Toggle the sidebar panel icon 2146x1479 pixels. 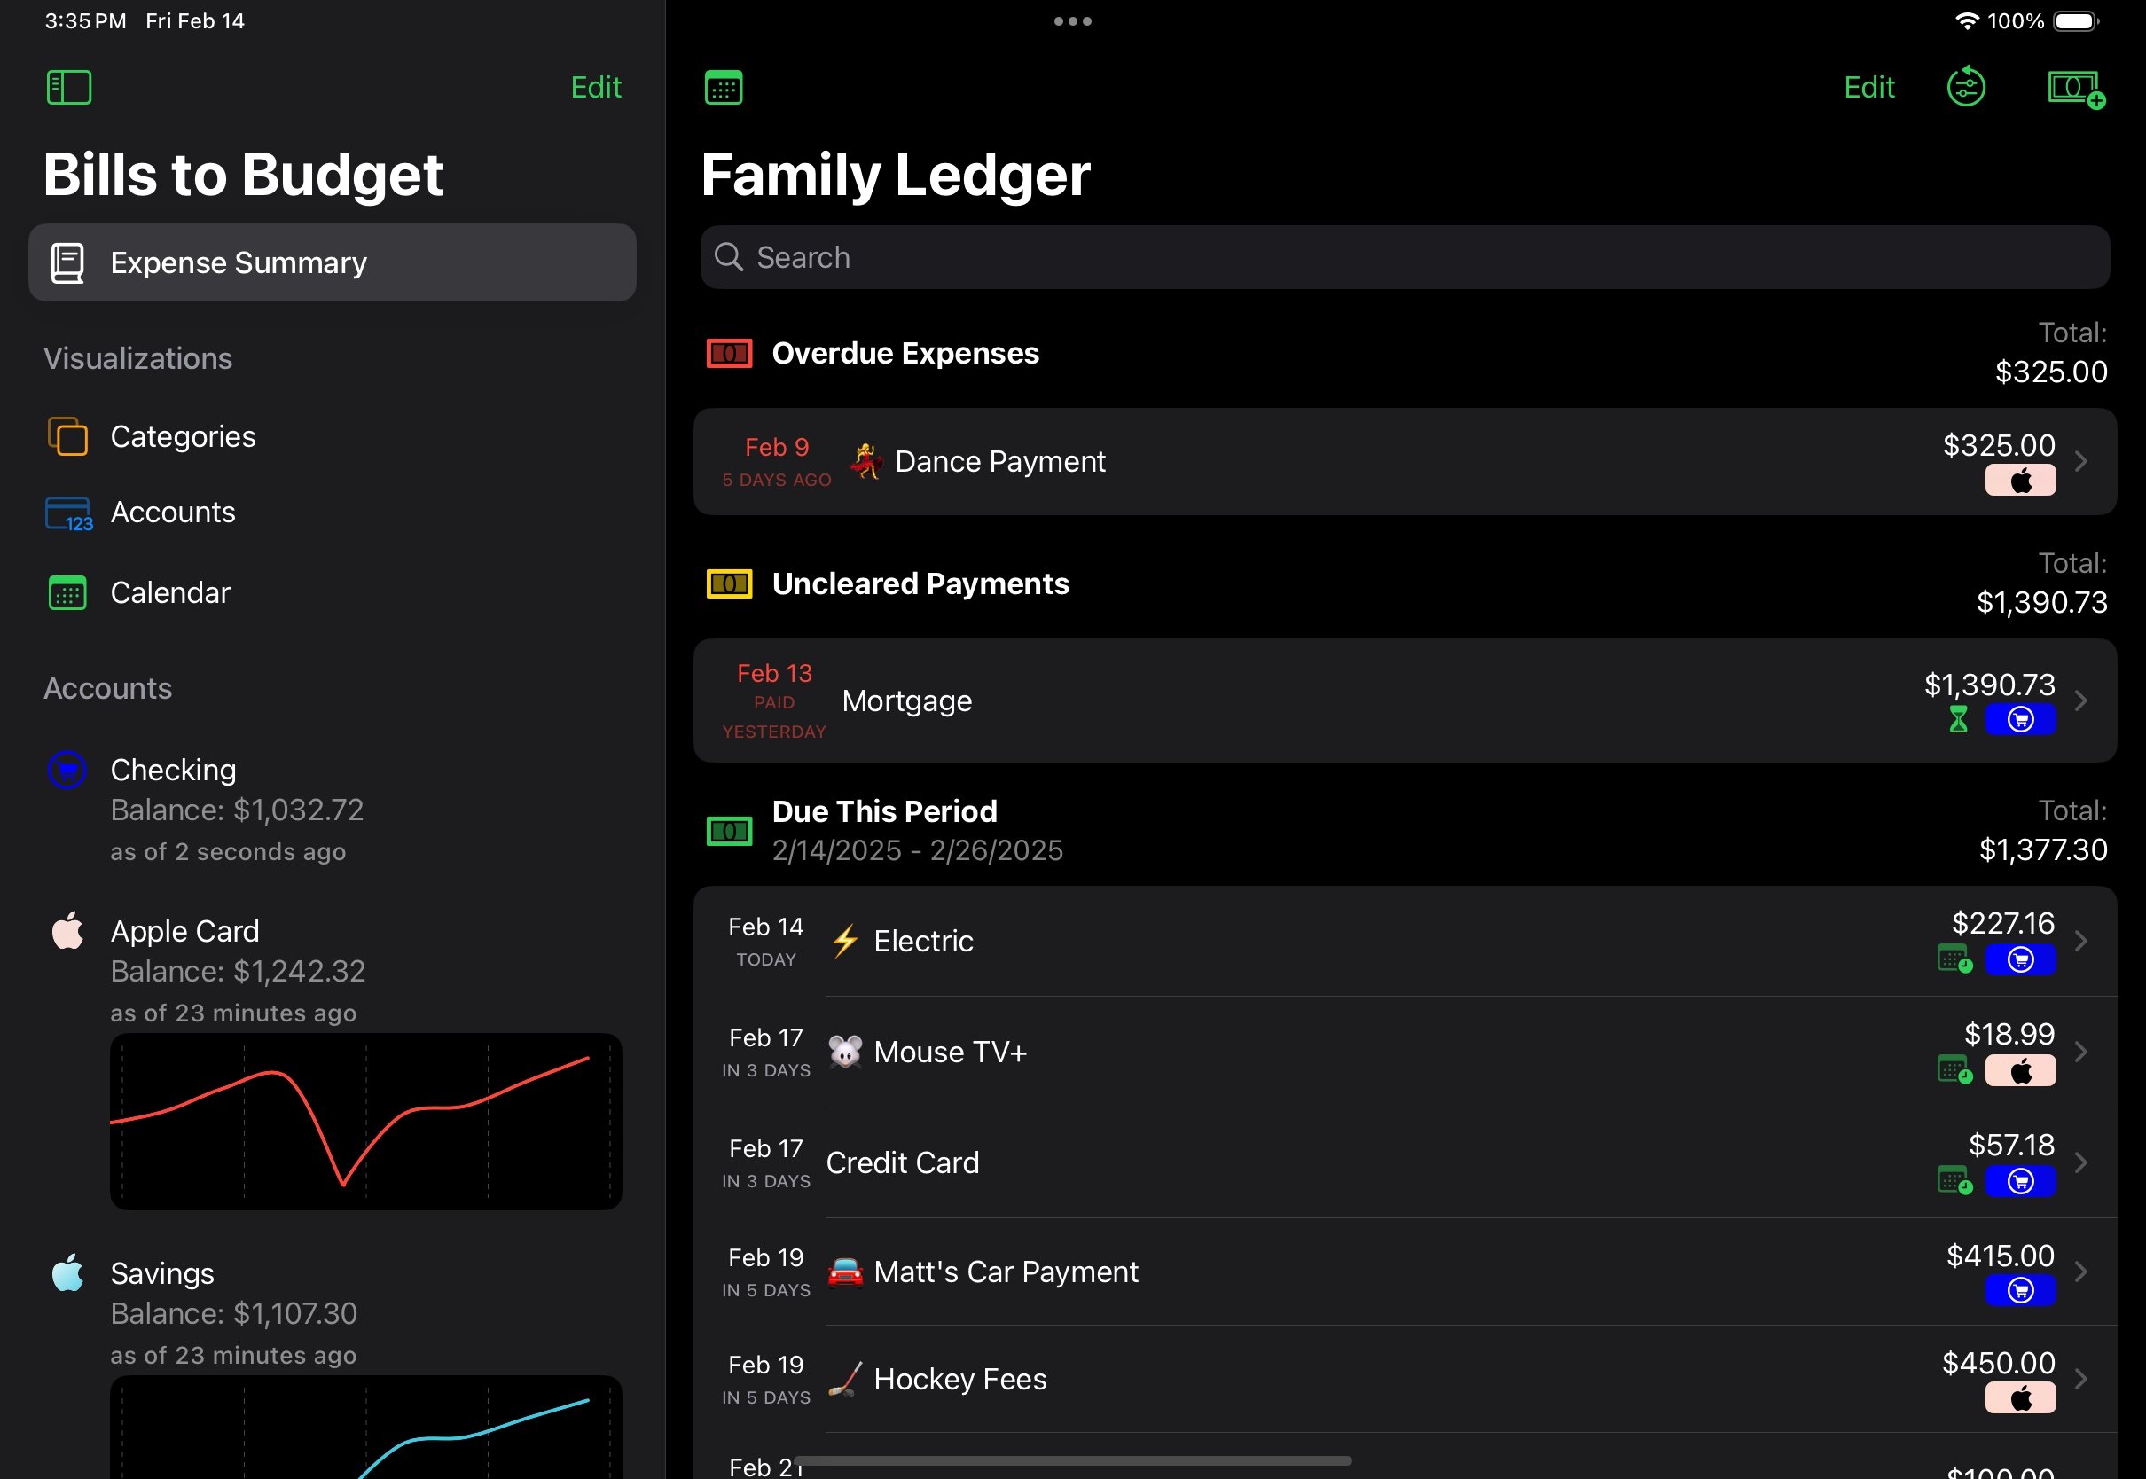68,88
